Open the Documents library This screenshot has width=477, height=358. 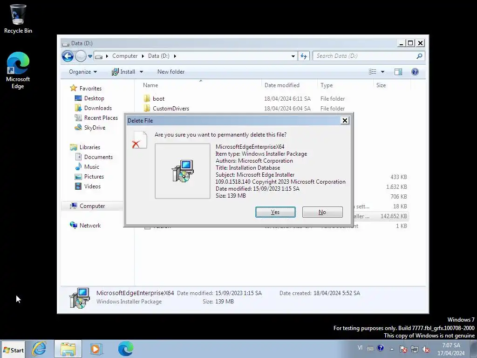click(98, 157)
